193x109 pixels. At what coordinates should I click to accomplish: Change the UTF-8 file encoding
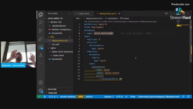[119, 97]
